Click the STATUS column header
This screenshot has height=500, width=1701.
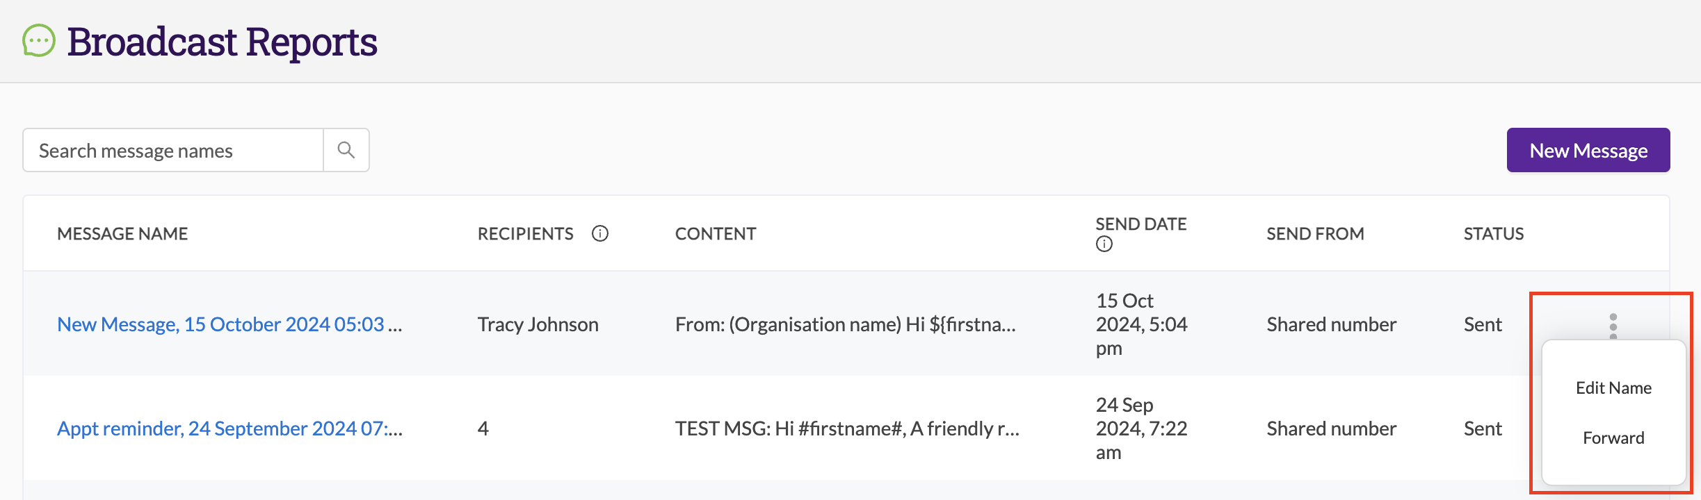[x=1494, y=234]
